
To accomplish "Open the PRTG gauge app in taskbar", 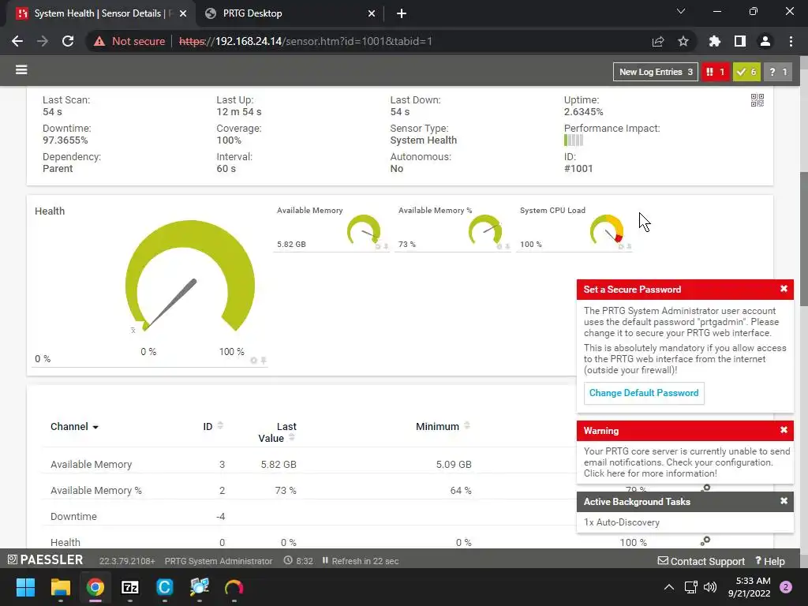I will tap(234, 587).
